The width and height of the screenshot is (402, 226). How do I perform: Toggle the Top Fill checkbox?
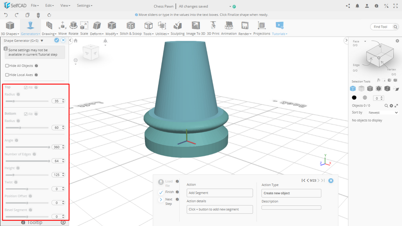[26, 87]
